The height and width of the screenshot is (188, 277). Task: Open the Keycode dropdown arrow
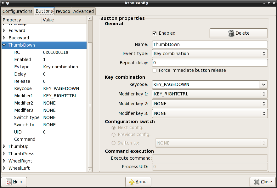263,85
